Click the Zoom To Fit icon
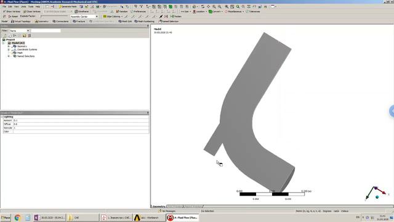 point(227,7)
